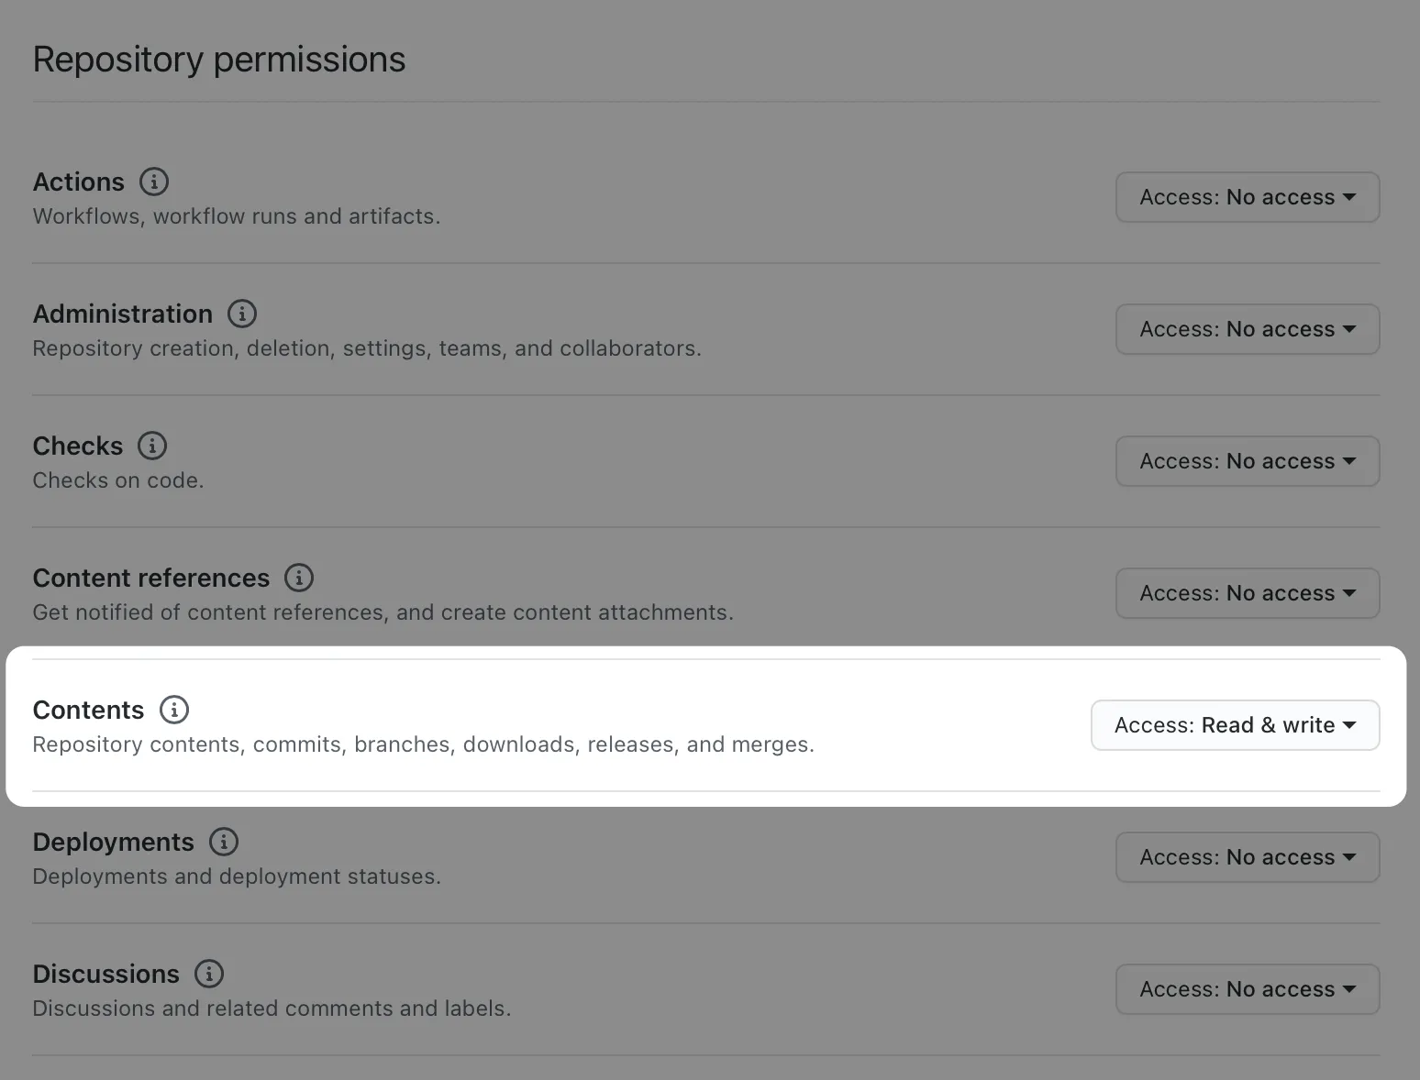Click the Content references permission title
The image size is (1420, 1080).
pyautogui.click(x=151, y=578)
